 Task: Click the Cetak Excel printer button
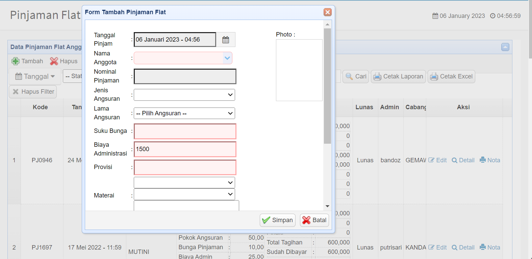coord(451,76)
